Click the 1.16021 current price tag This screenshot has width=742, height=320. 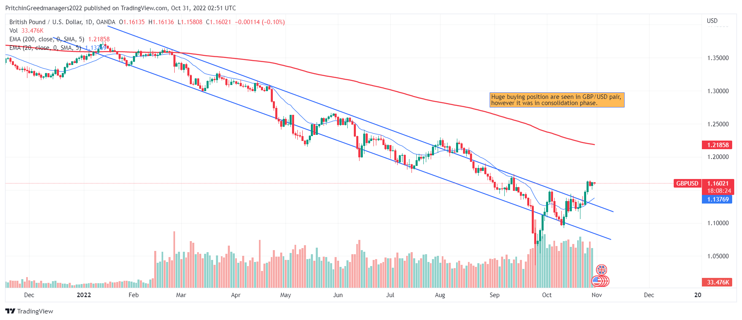[x=718, y=183]
